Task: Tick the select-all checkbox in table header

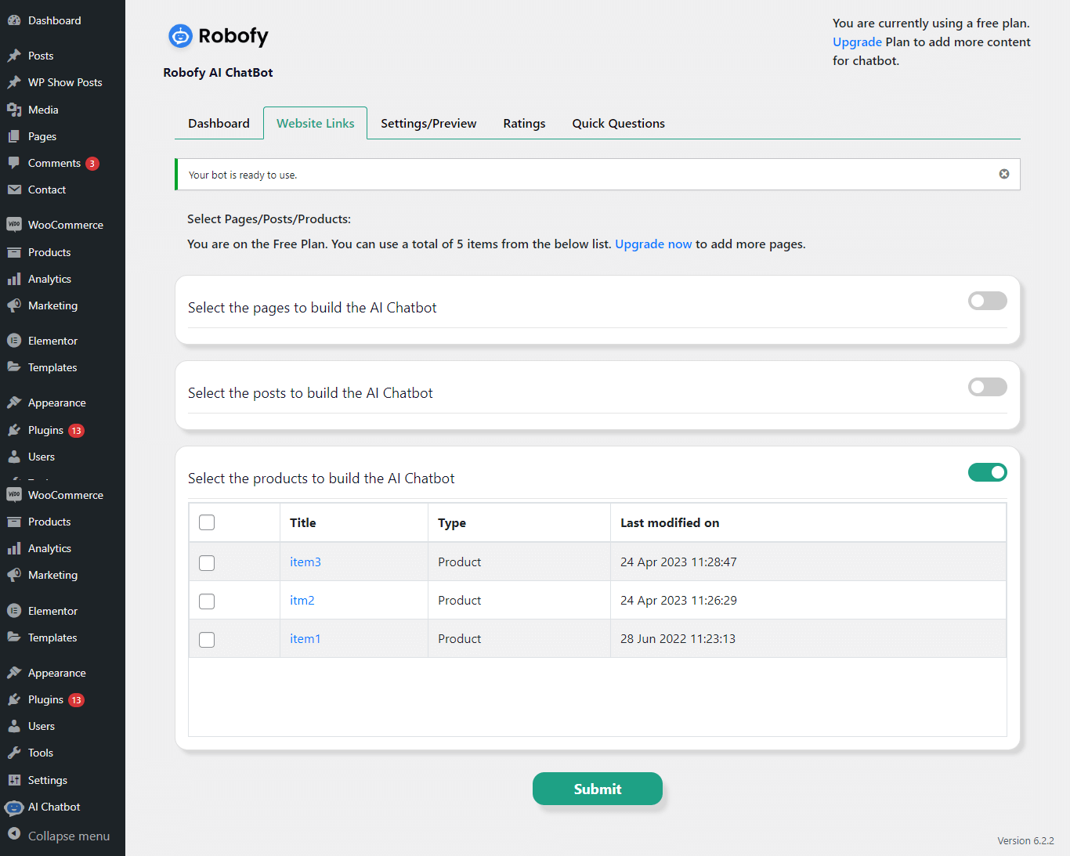Action: point(207,522)
